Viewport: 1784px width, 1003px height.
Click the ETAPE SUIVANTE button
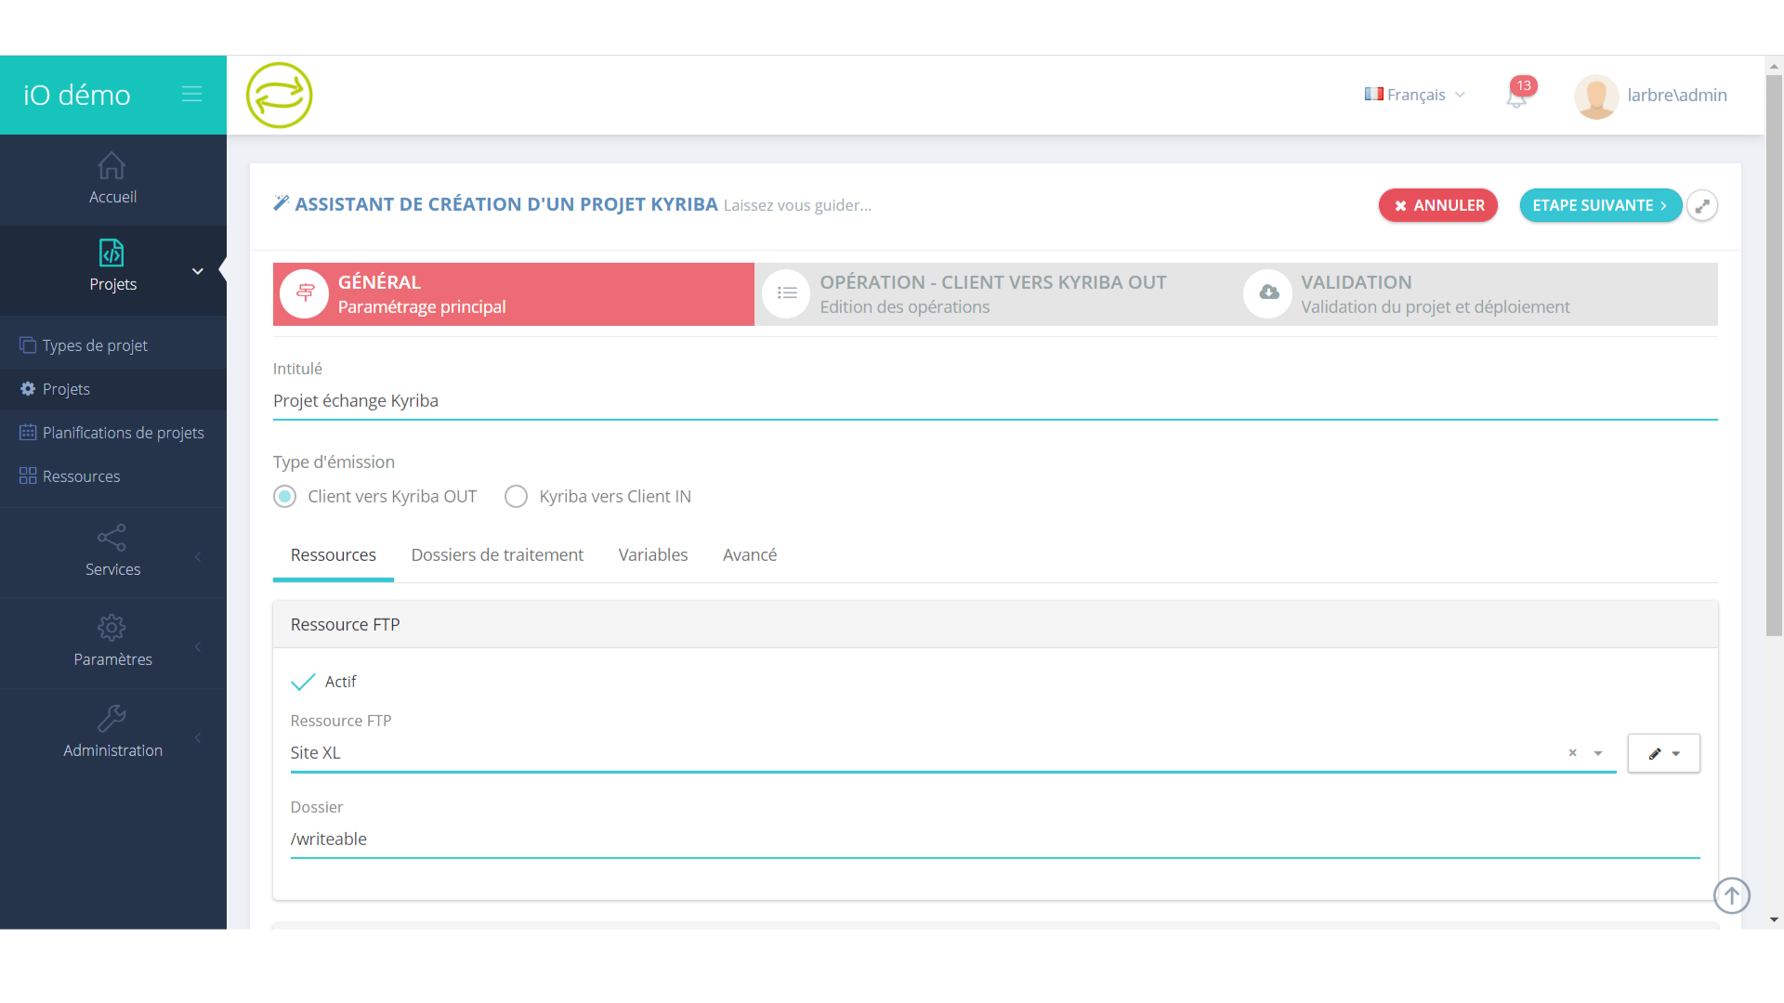pyautogui.click(x=1600, y=205)
